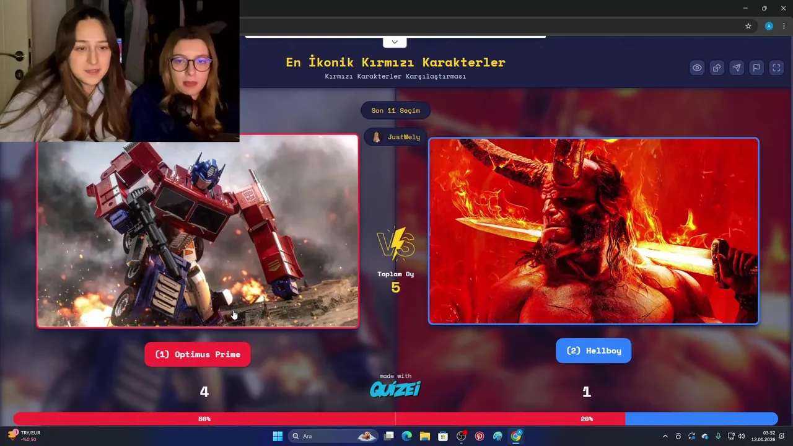Click the blue portion of vote bar
This screenshot has width=793, height=446.
coord(701,419)
